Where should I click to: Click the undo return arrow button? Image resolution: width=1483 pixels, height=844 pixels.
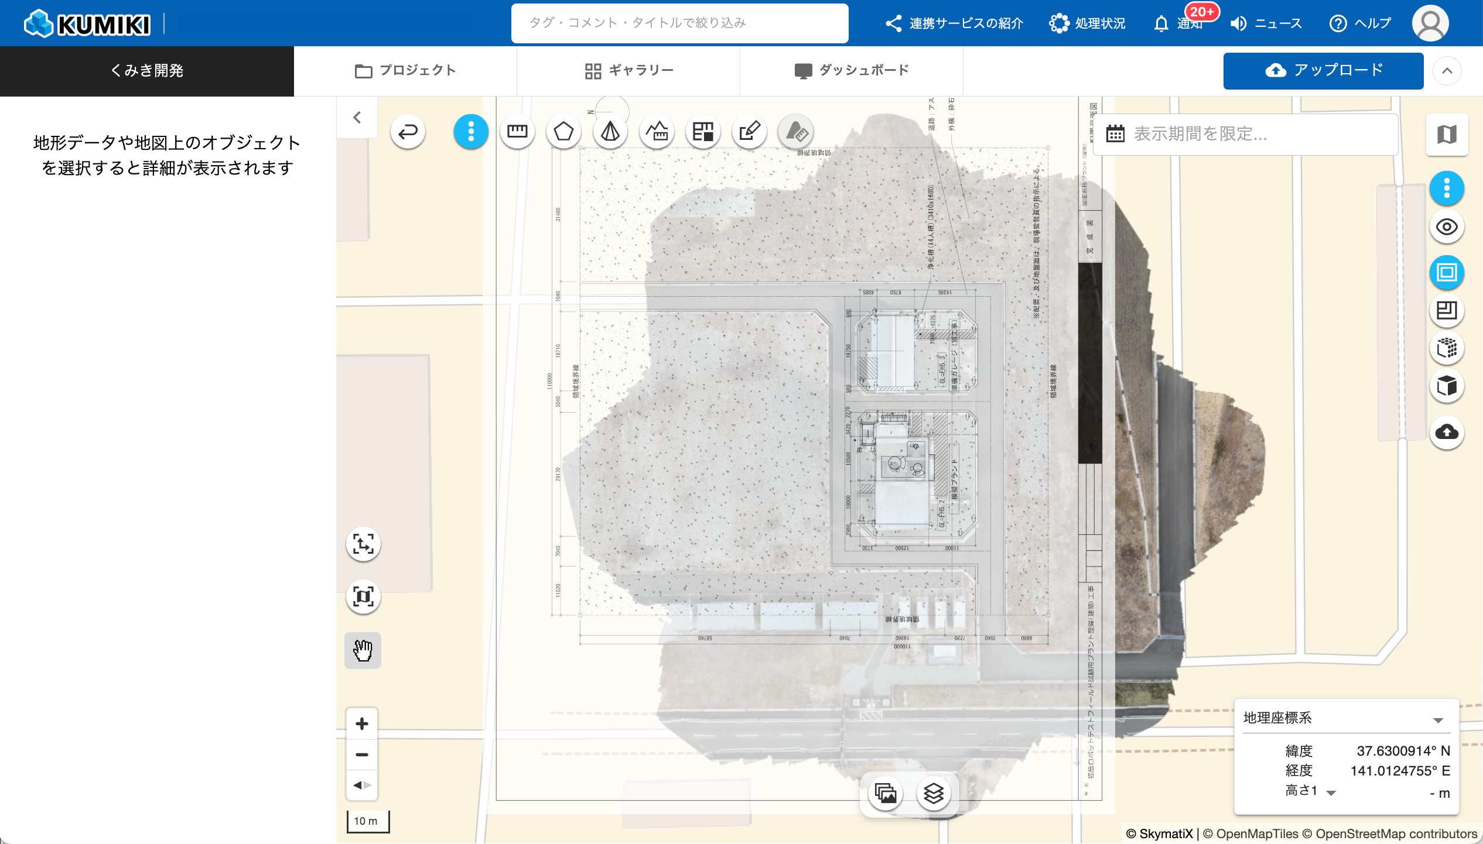(x=408, y=132)
